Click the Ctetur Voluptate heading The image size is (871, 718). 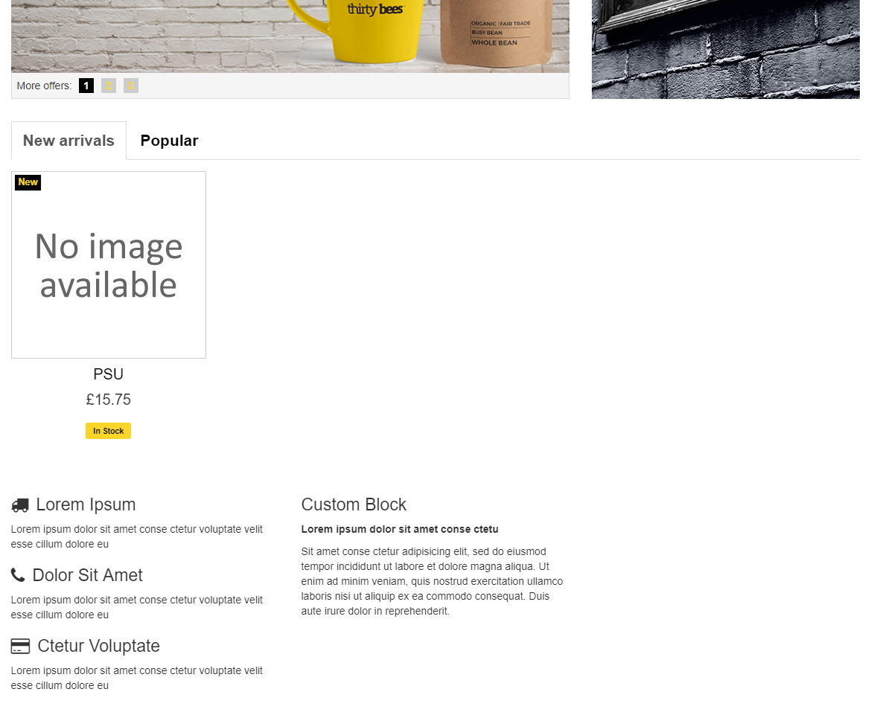coord(98,646)
